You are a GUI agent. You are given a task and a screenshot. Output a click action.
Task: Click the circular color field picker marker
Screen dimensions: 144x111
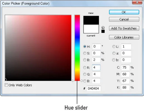tap(6, 80)
